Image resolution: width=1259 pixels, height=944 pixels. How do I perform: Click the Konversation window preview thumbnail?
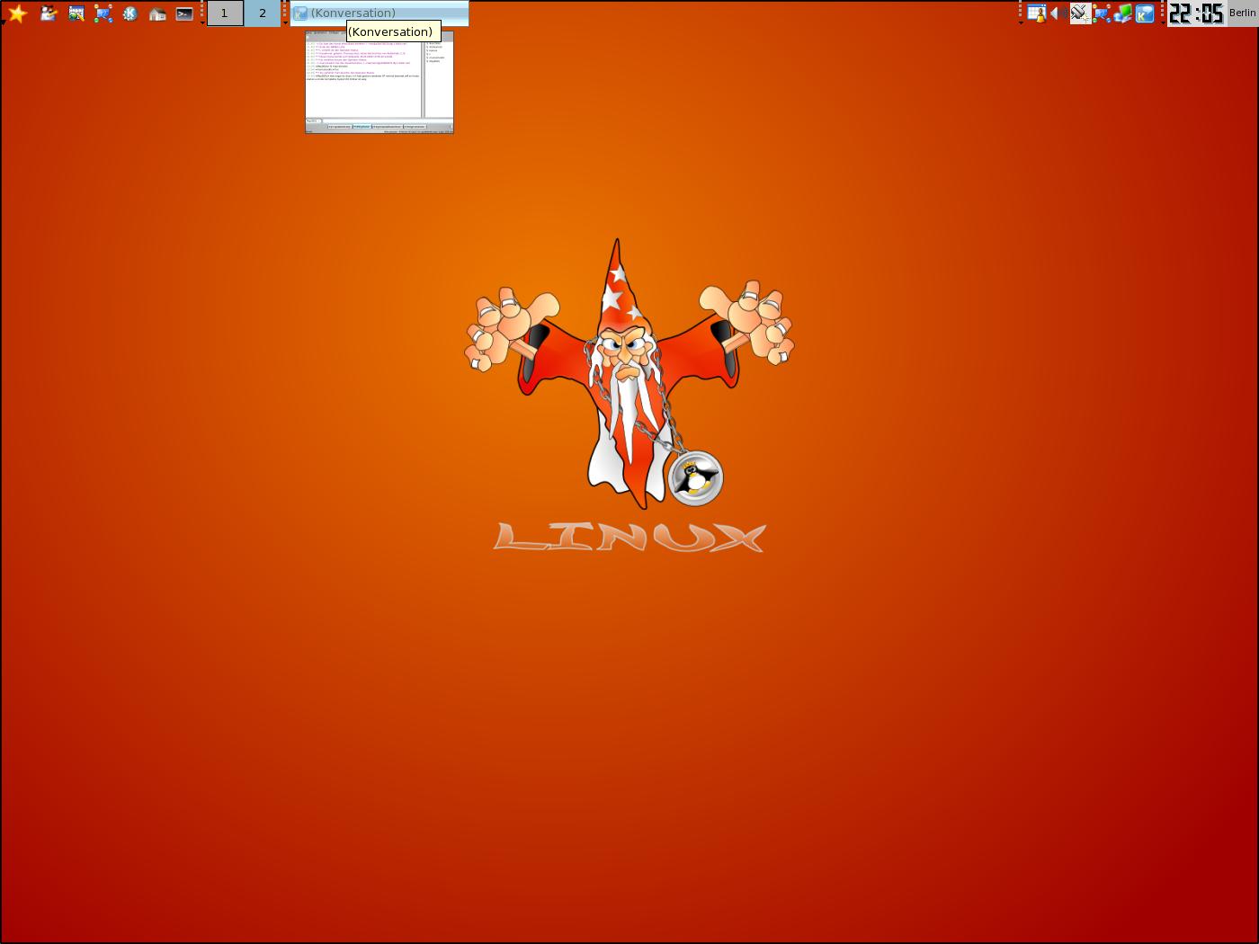click(379, 82)
